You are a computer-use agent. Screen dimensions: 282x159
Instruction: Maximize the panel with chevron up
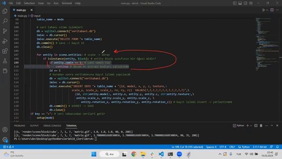272,125
